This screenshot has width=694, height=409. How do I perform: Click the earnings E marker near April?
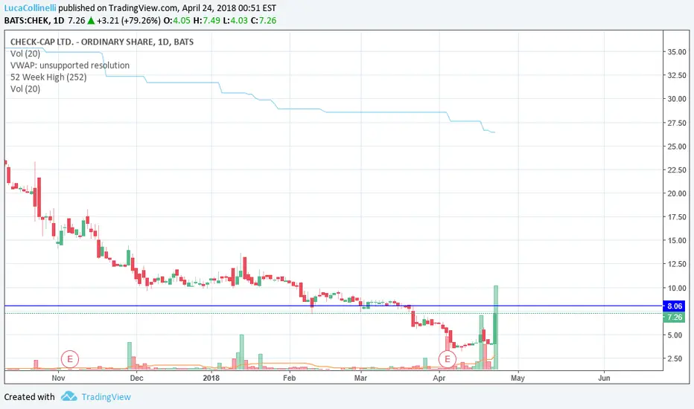[x=448, y=359]
